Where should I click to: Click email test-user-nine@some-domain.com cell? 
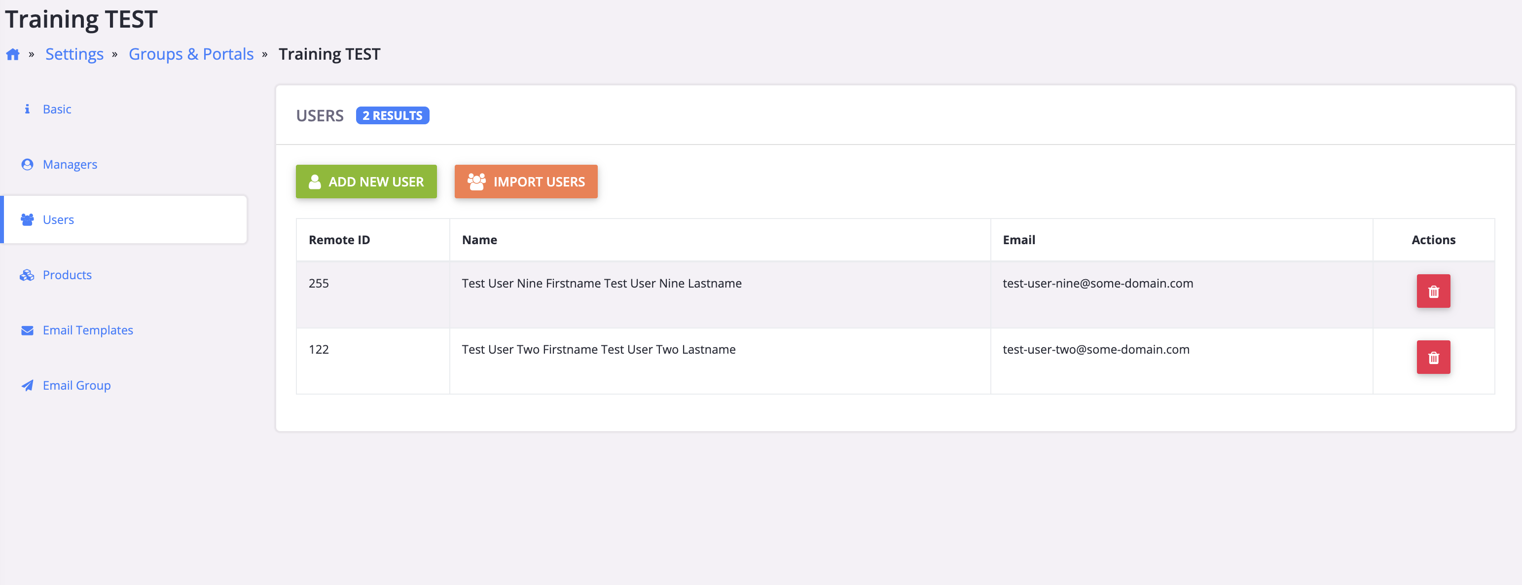point(1097,284)
